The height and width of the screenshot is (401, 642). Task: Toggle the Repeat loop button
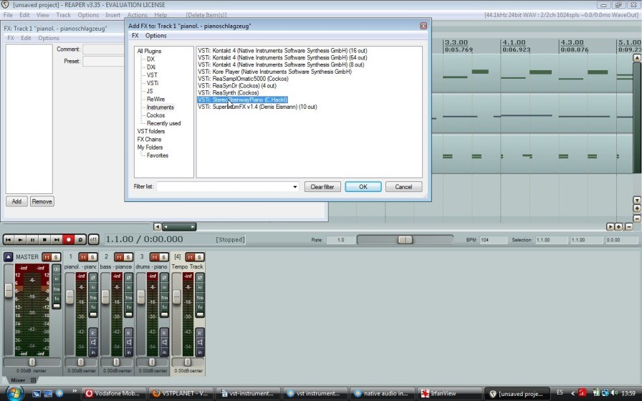pyautogui.click(x=80, y=240)
